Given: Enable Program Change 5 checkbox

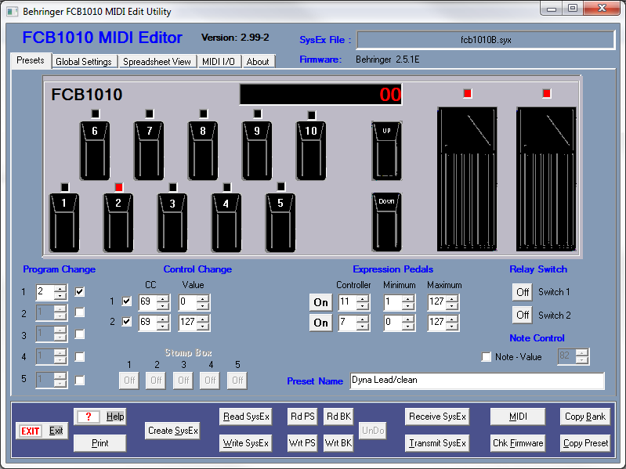Looking at the screenshot, I should tap(80, 380).
